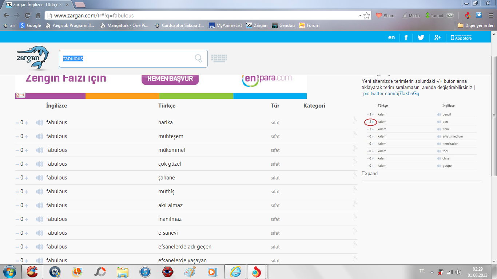
Task: Vote up the akıl almaz translation
Action: [26, 206]
